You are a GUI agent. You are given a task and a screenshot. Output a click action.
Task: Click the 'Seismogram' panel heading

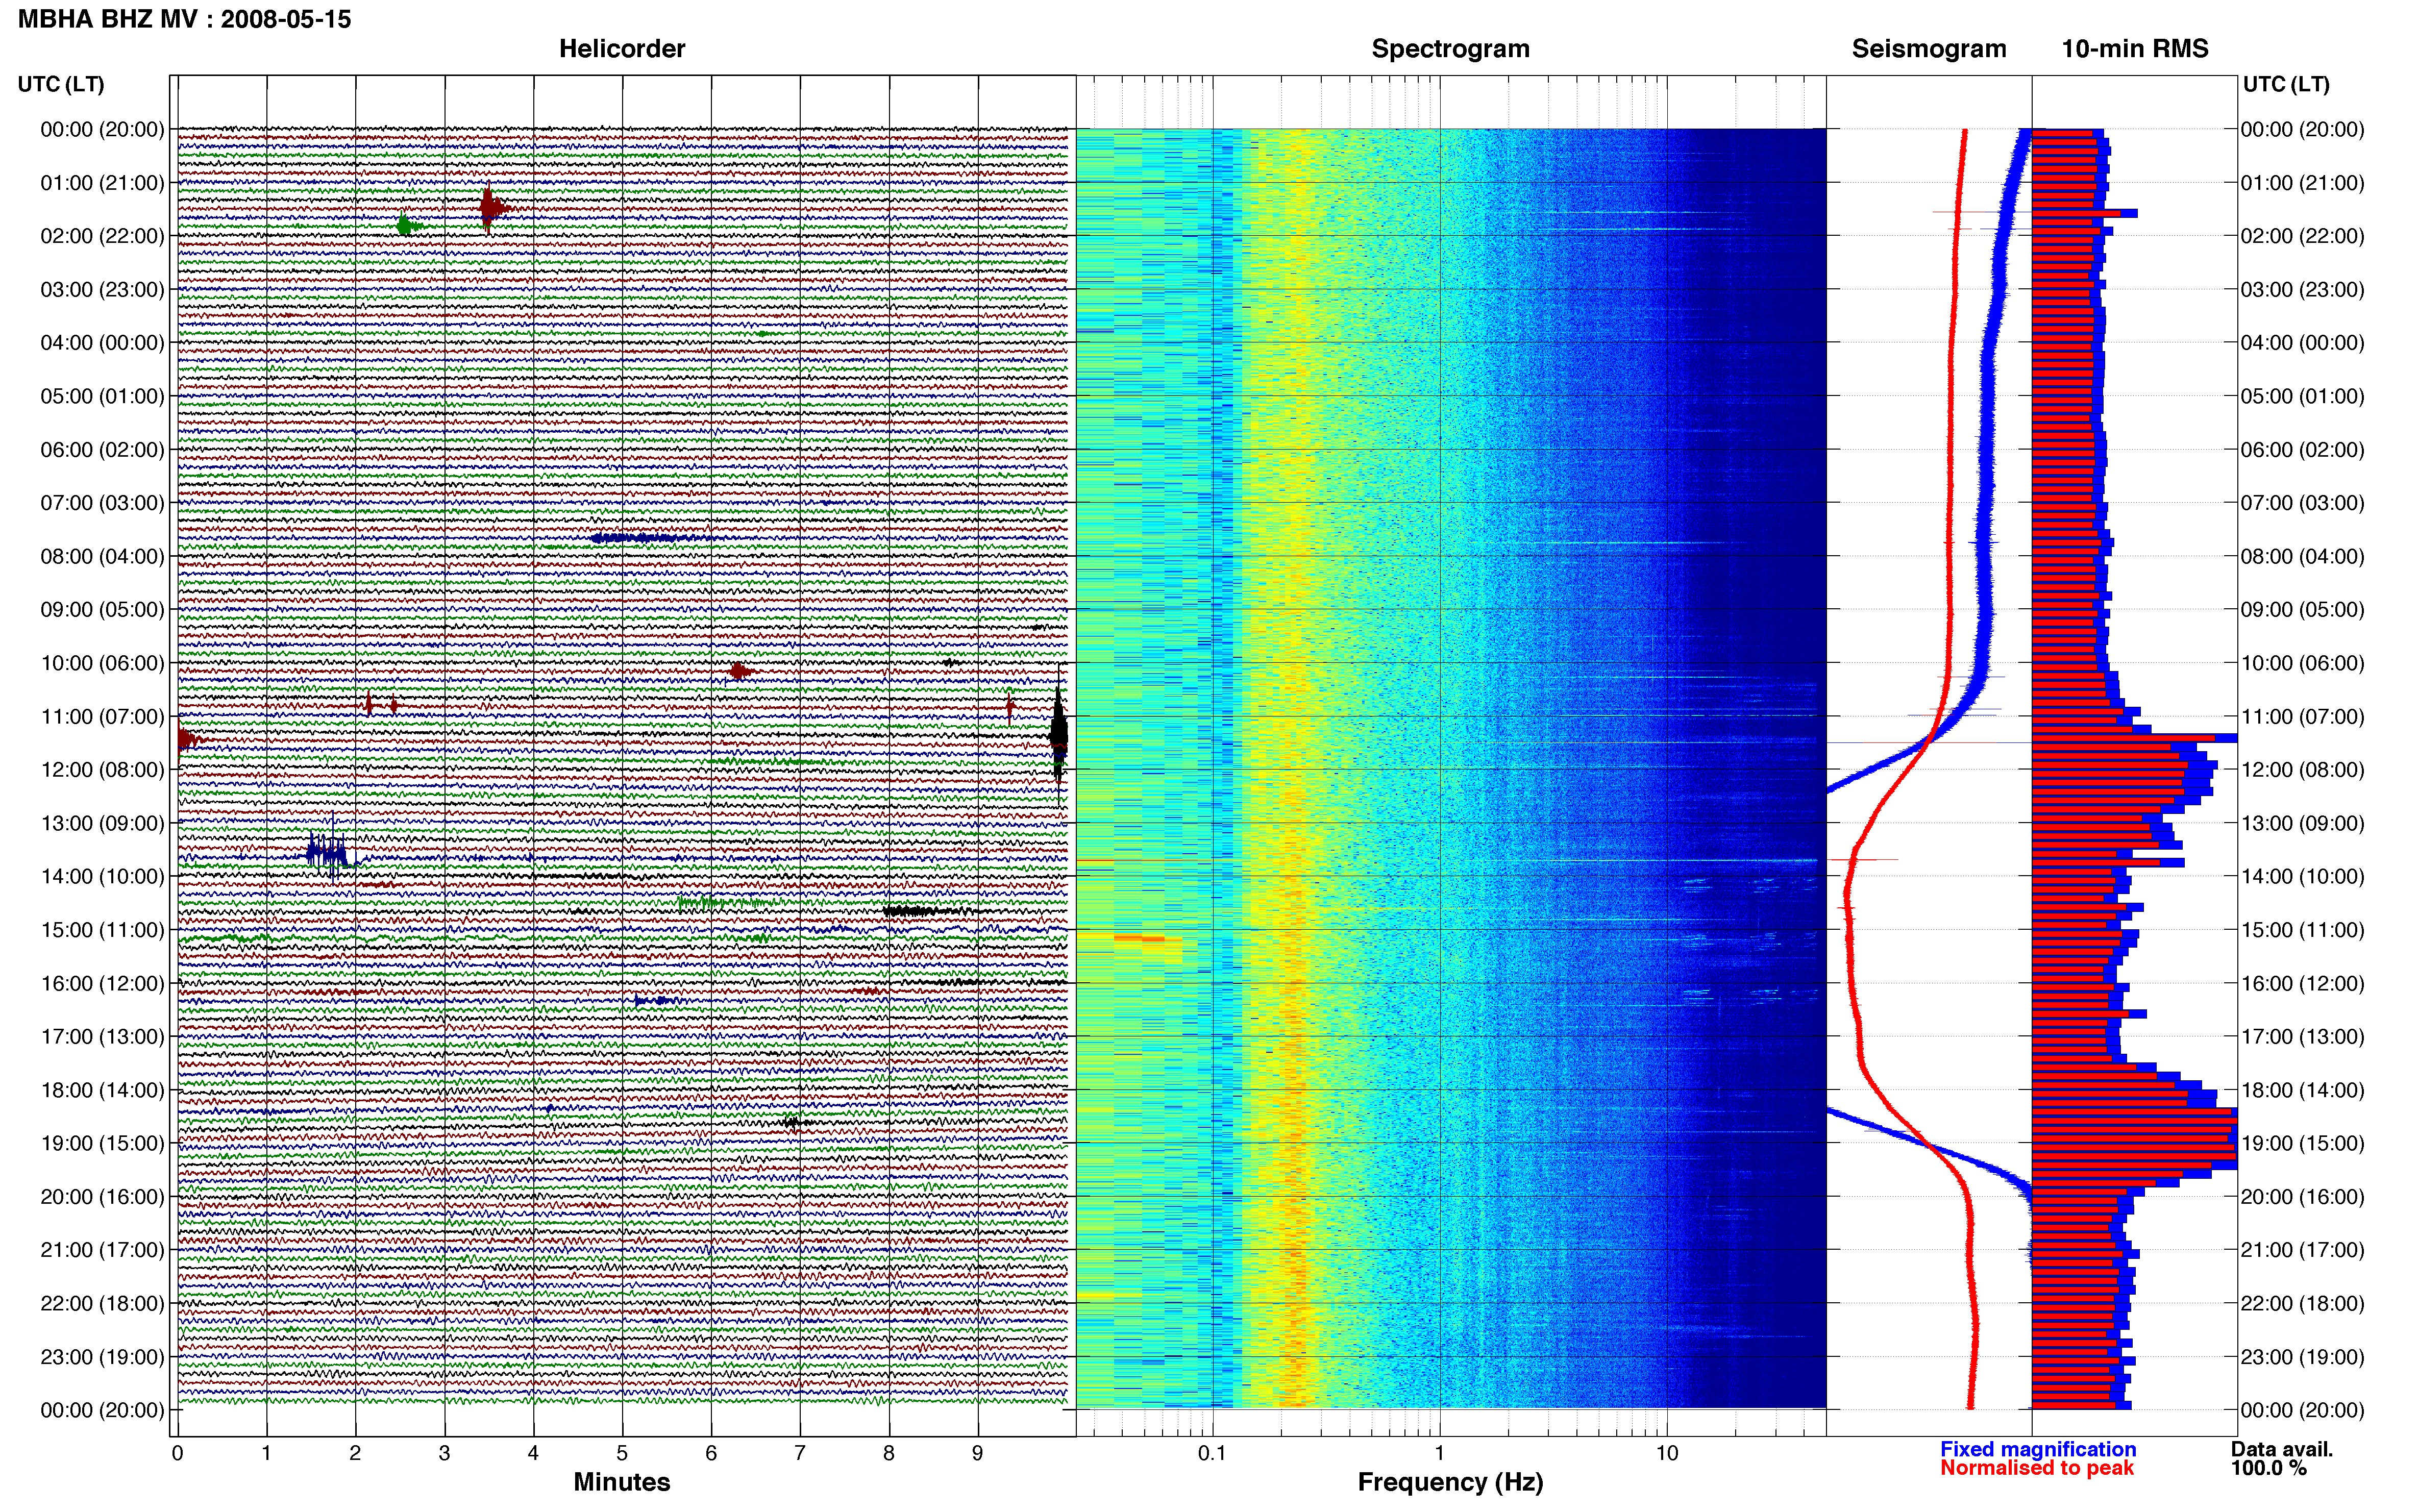(x=1929, y=49)
